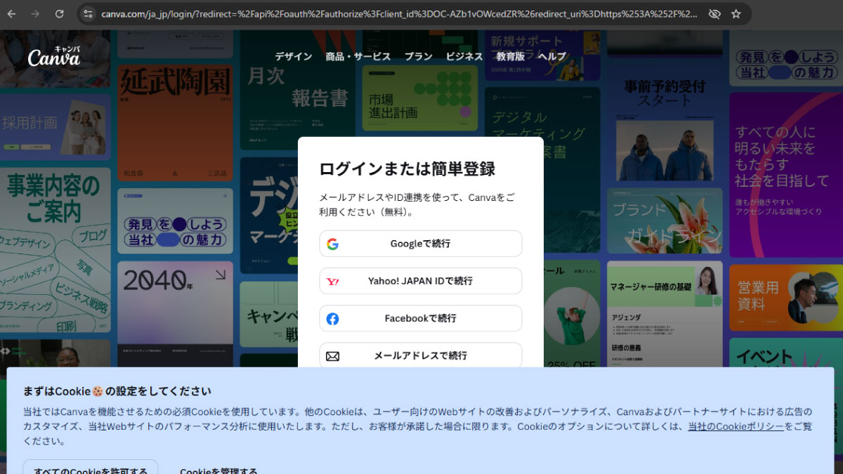This screenshot has width=843, height=474.
Task: Click the まずはCookieの設定をしてください heading
Action: [x=117, y=391]
